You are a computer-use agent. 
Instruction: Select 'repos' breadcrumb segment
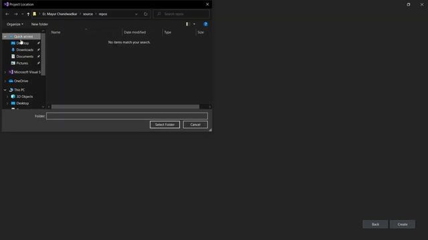coord(103,14)
